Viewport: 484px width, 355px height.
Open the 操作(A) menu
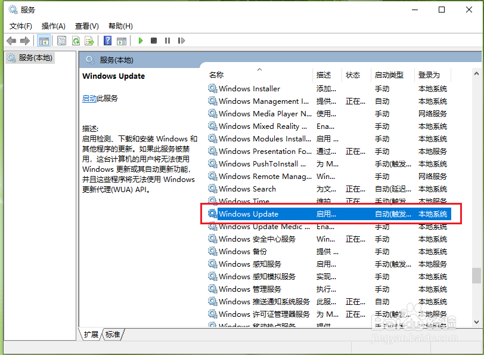pyautogui.click(x=54, y=26)
